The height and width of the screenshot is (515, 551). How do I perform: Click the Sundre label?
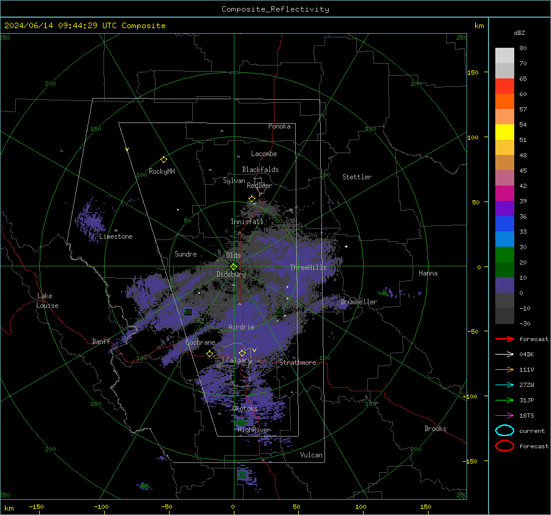click(x=186, y=254)
